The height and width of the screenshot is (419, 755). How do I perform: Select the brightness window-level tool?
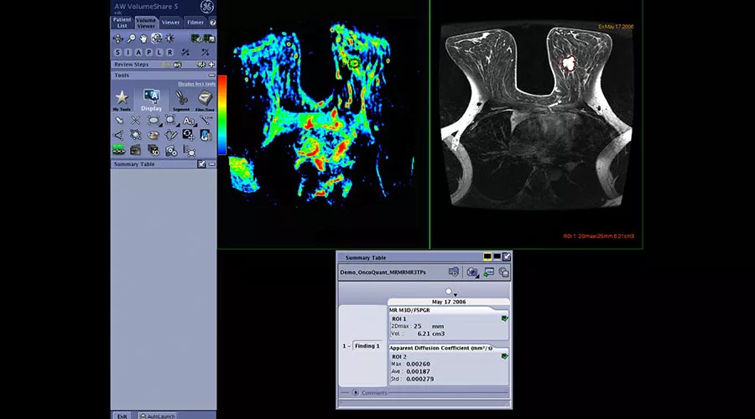point(169,38)
